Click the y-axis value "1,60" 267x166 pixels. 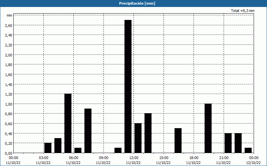click(9, 74)
